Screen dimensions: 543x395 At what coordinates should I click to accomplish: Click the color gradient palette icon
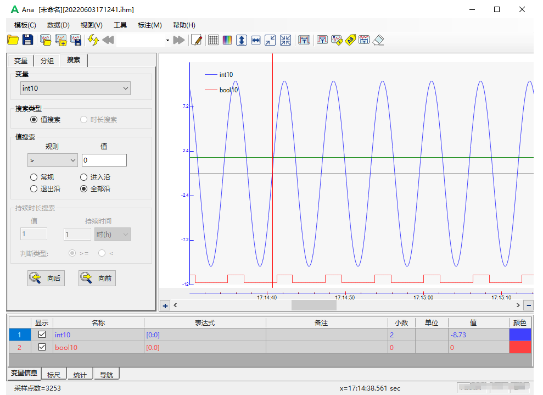click(x=227, y=40)
